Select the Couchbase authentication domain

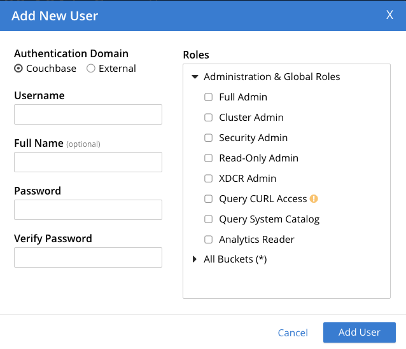point(18,69)
